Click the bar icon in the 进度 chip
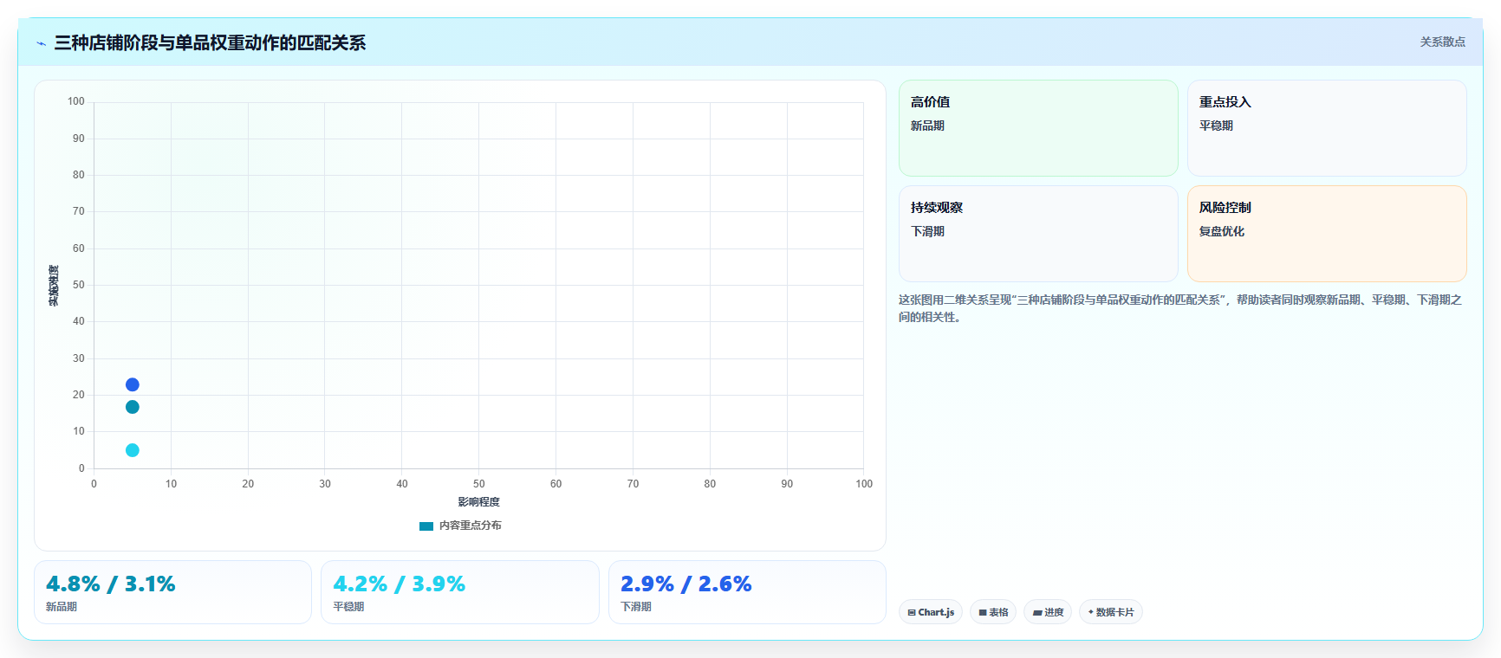The image size is (1501, 658). coord(1037,612)
